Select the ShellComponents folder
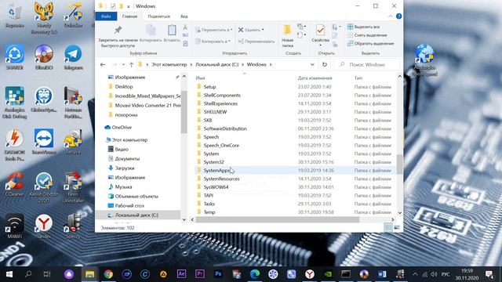This screenshot has width=502, height=282. pos(222,96)
